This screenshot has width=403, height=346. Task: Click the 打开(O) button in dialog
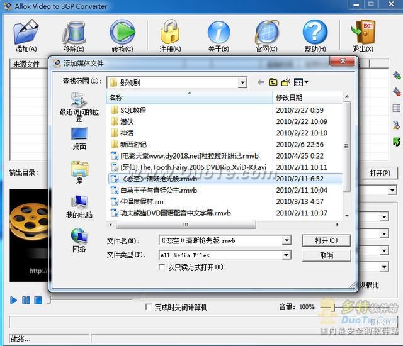pyautogui.click(x=327, y=240)
